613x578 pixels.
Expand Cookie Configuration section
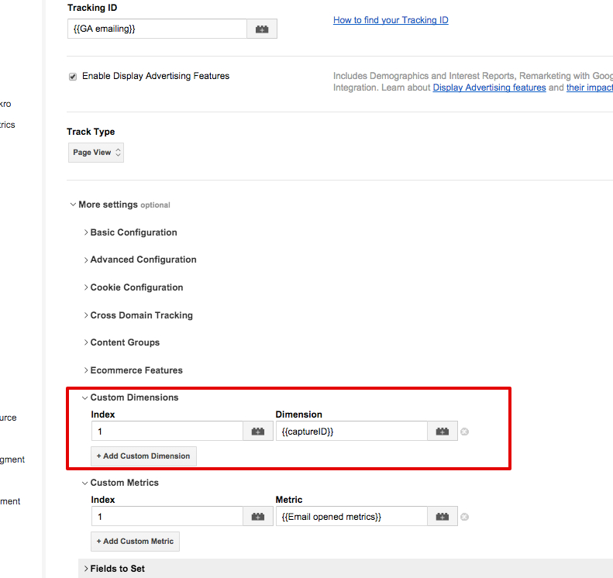tap(133, 287)
